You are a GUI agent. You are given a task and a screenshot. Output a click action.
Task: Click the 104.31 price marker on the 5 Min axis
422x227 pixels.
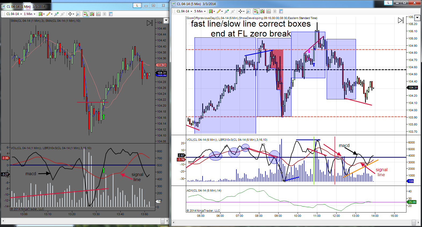point(412,88)
